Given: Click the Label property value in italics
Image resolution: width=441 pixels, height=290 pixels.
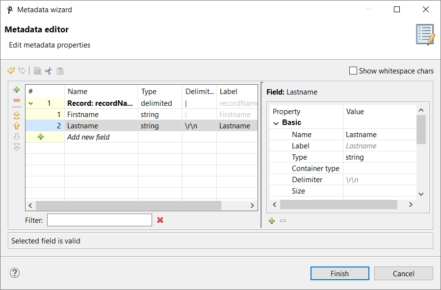Looking at the screenshot, I should 380,146.
